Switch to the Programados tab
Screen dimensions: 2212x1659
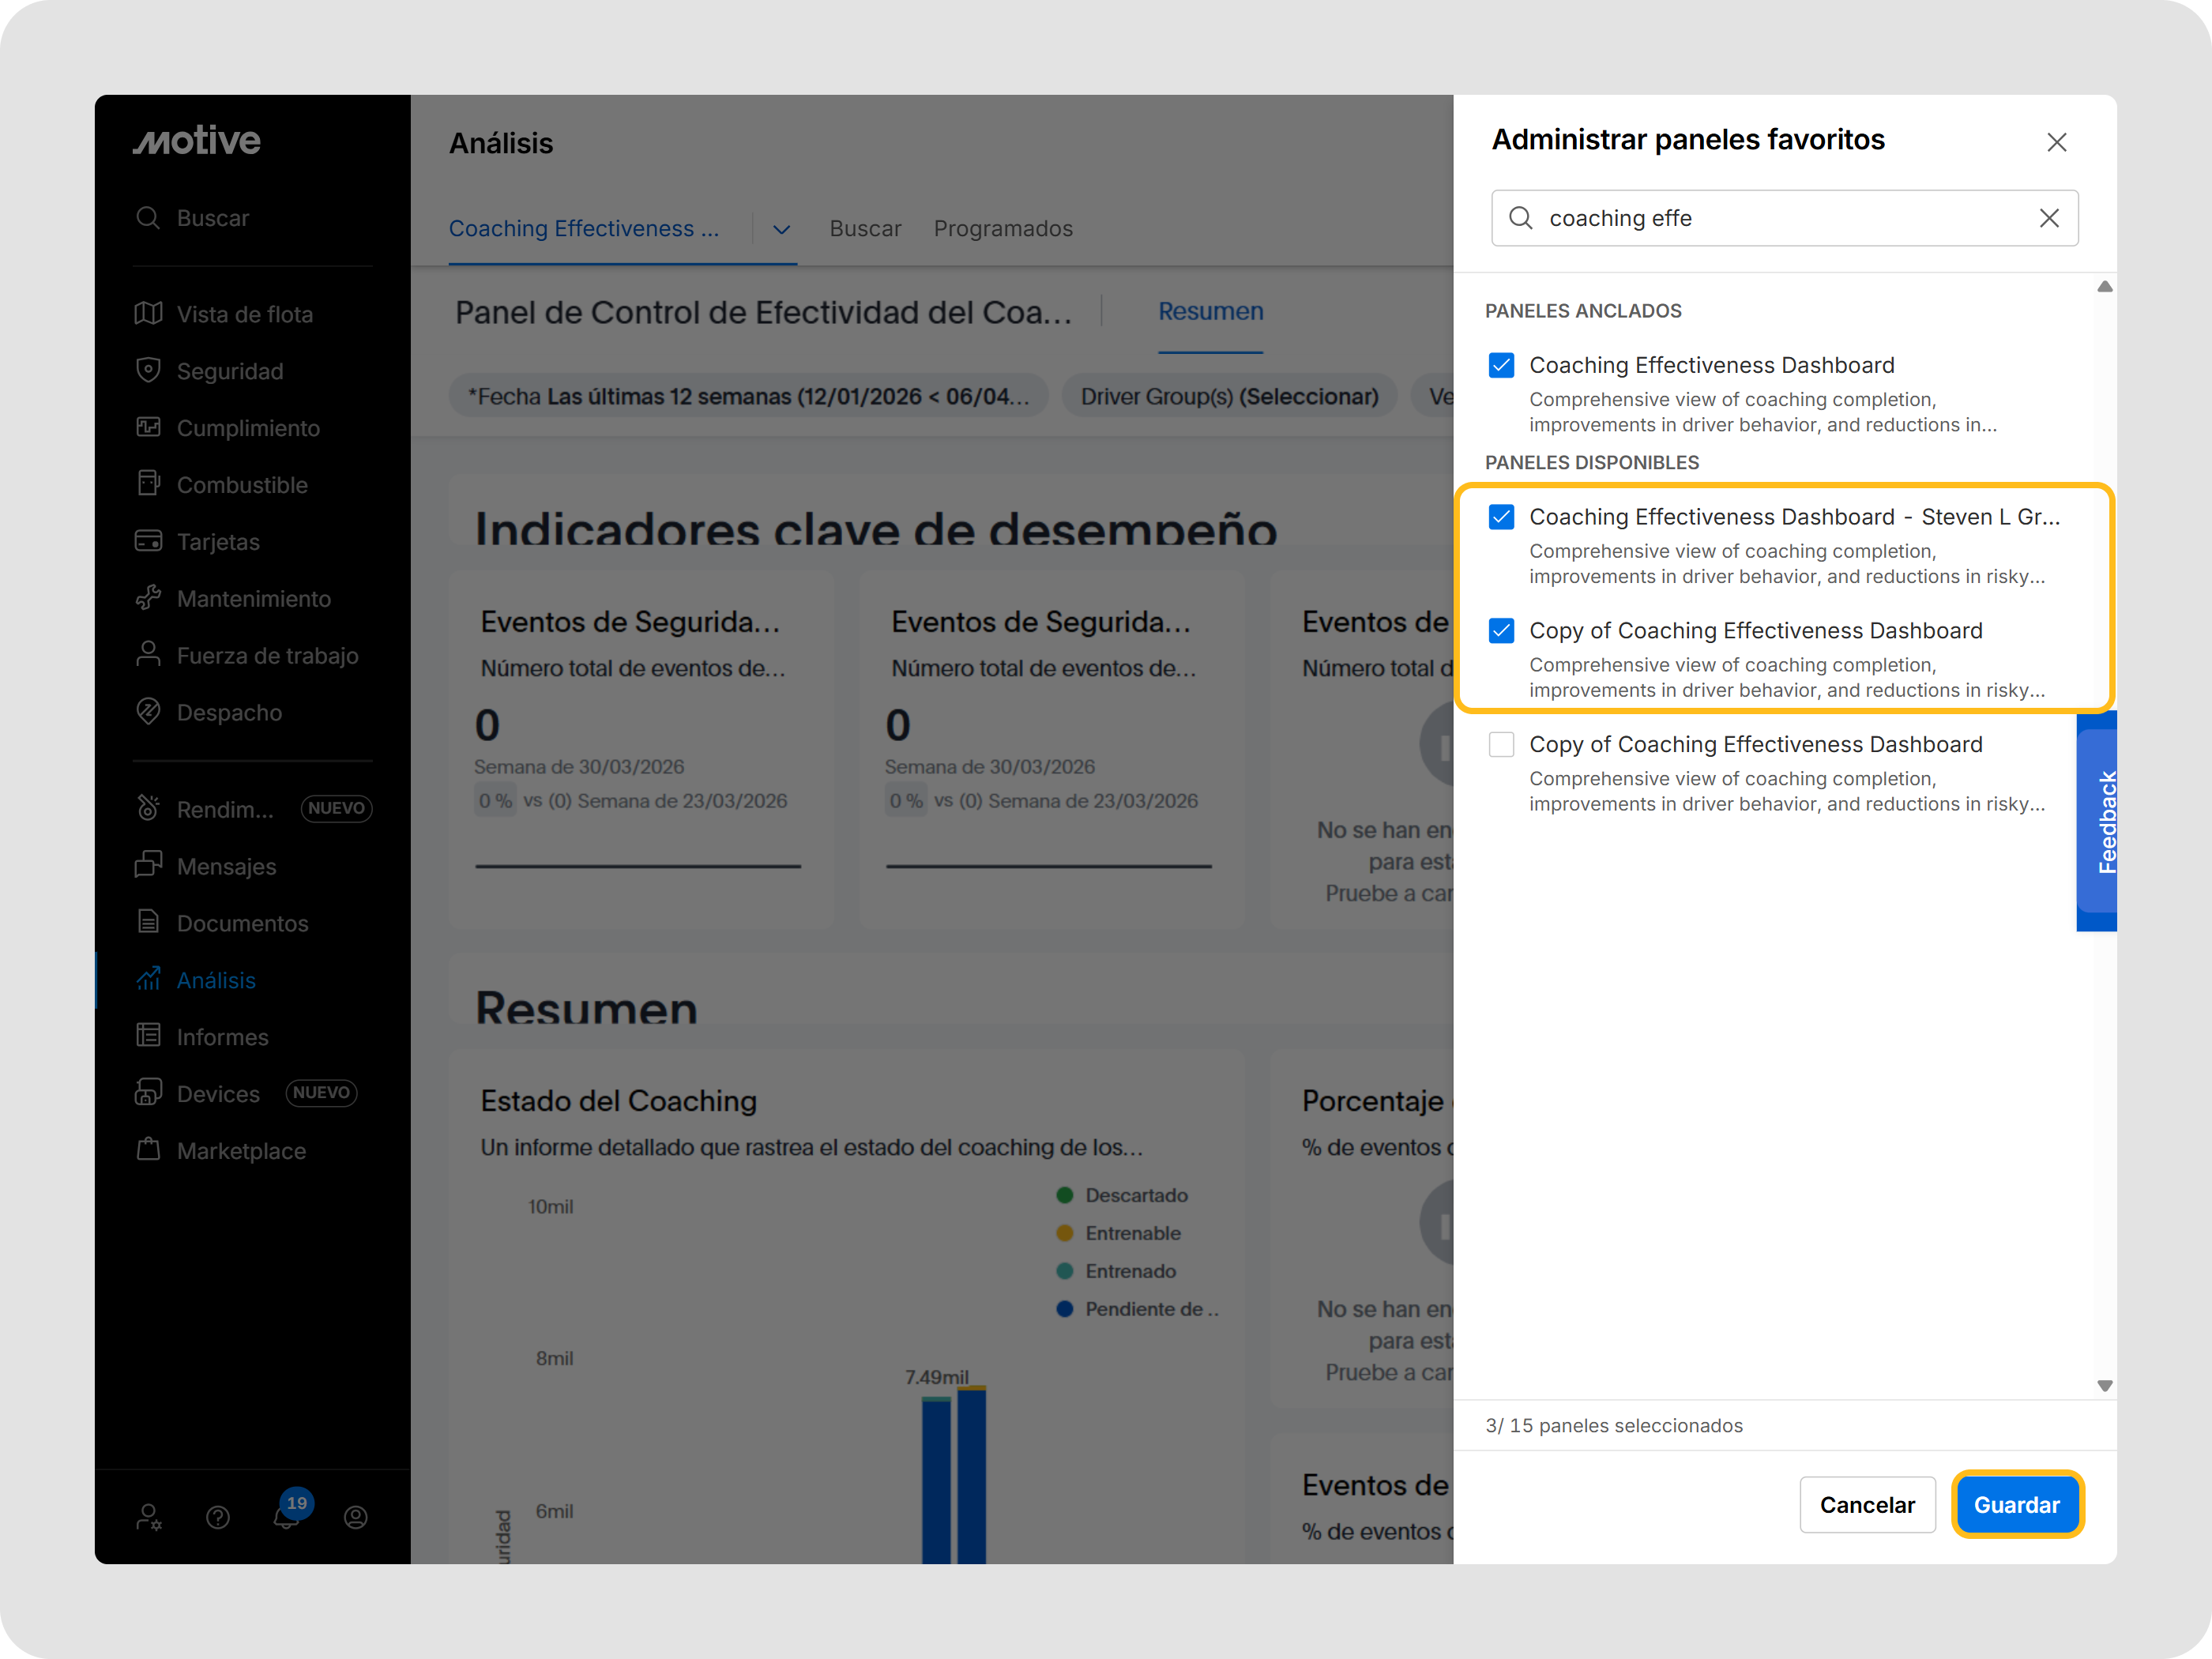pyautogui.click(x=1002, y=229)
